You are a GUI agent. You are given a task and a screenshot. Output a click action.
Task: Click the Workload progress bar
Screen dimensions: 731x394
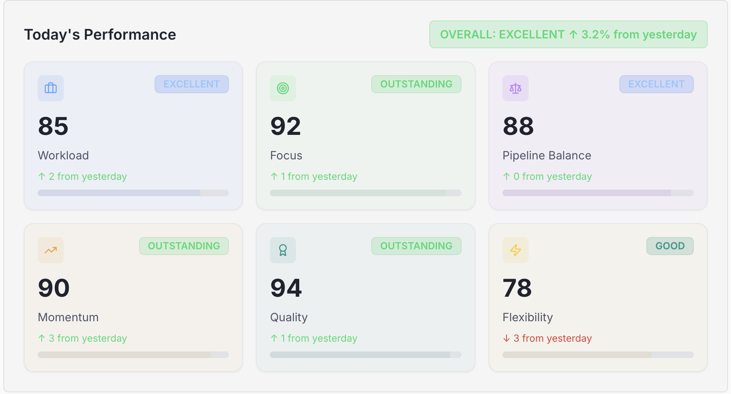point(133,193)
